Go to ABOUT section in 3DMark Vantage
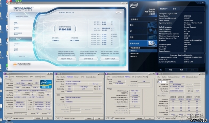 click(16, 49)
